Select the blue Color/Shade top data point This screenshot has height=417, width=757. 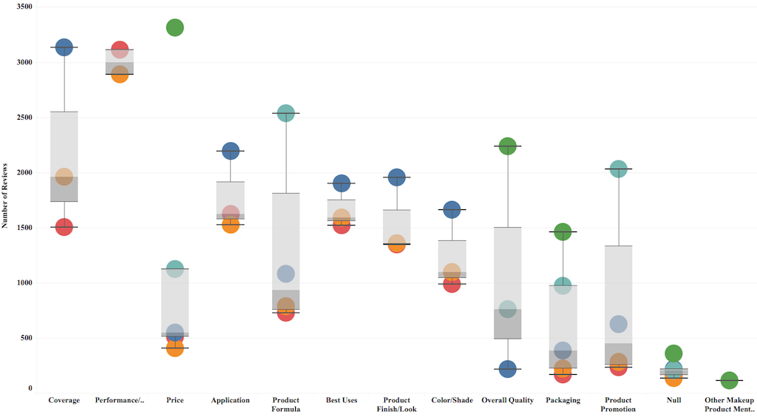click(x=452, y=210)
